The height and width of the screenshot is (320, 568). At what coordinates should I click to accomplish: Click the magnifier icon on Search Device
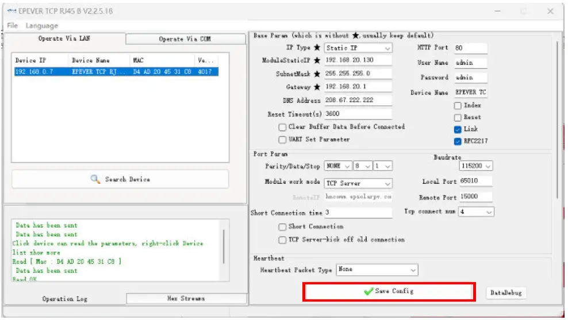tap(95, 179)
